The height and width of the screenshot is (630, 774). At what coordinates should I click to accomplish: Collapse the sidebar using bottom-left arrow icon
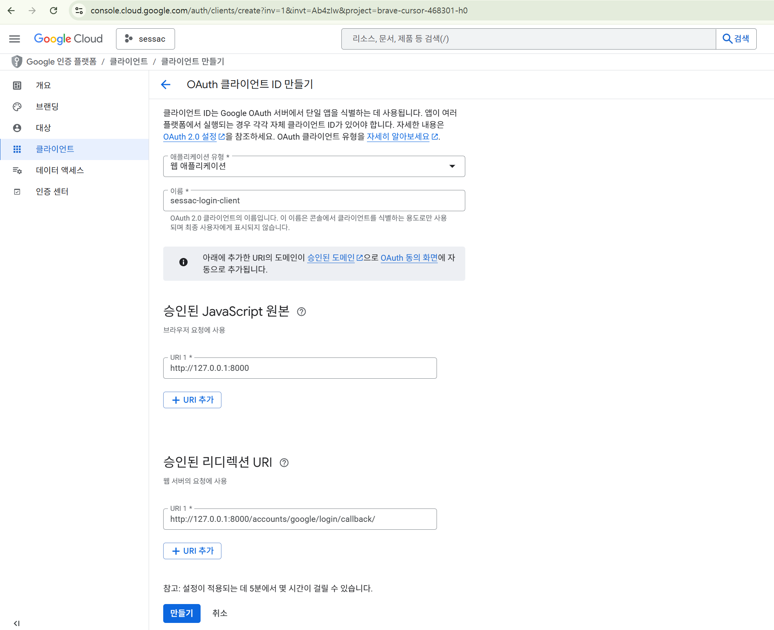pyautogui.click(x=17, y=623)
